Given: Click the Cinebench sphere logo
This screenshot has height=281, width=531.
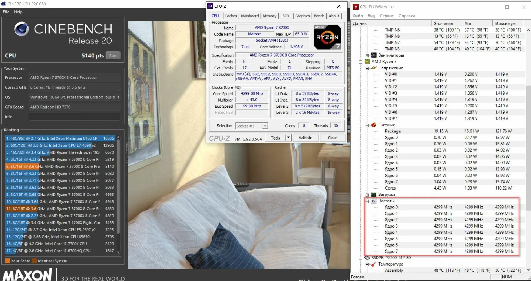Looking at the screenshot, I should [x=22, y=29].
